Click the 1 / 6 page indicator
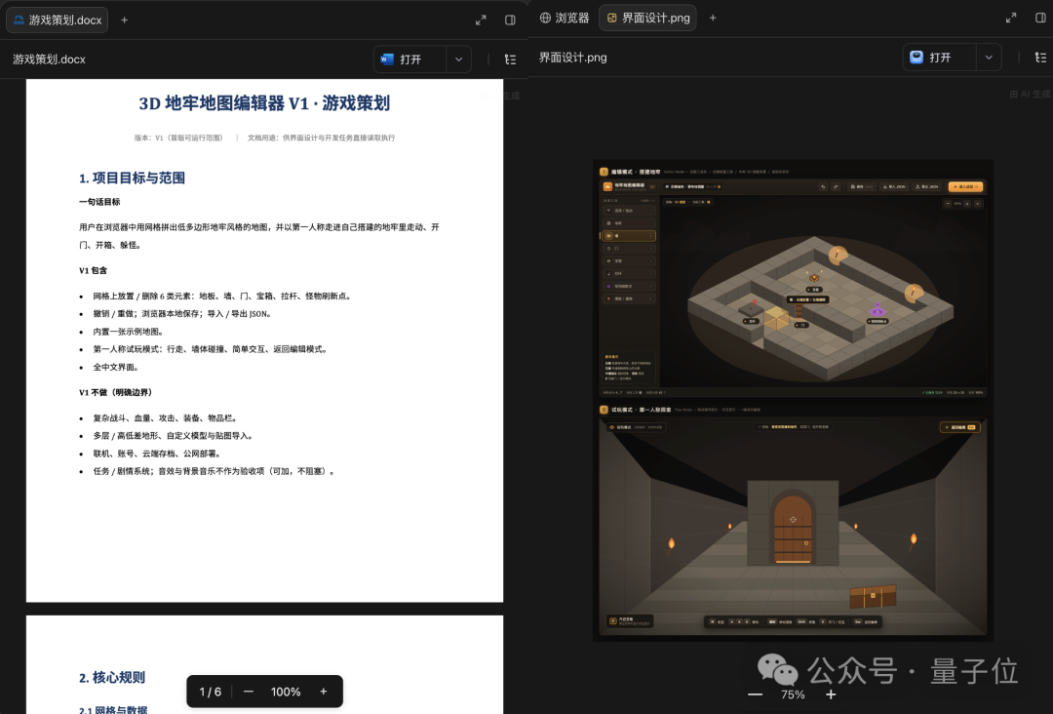 click(x=211, y=692)
